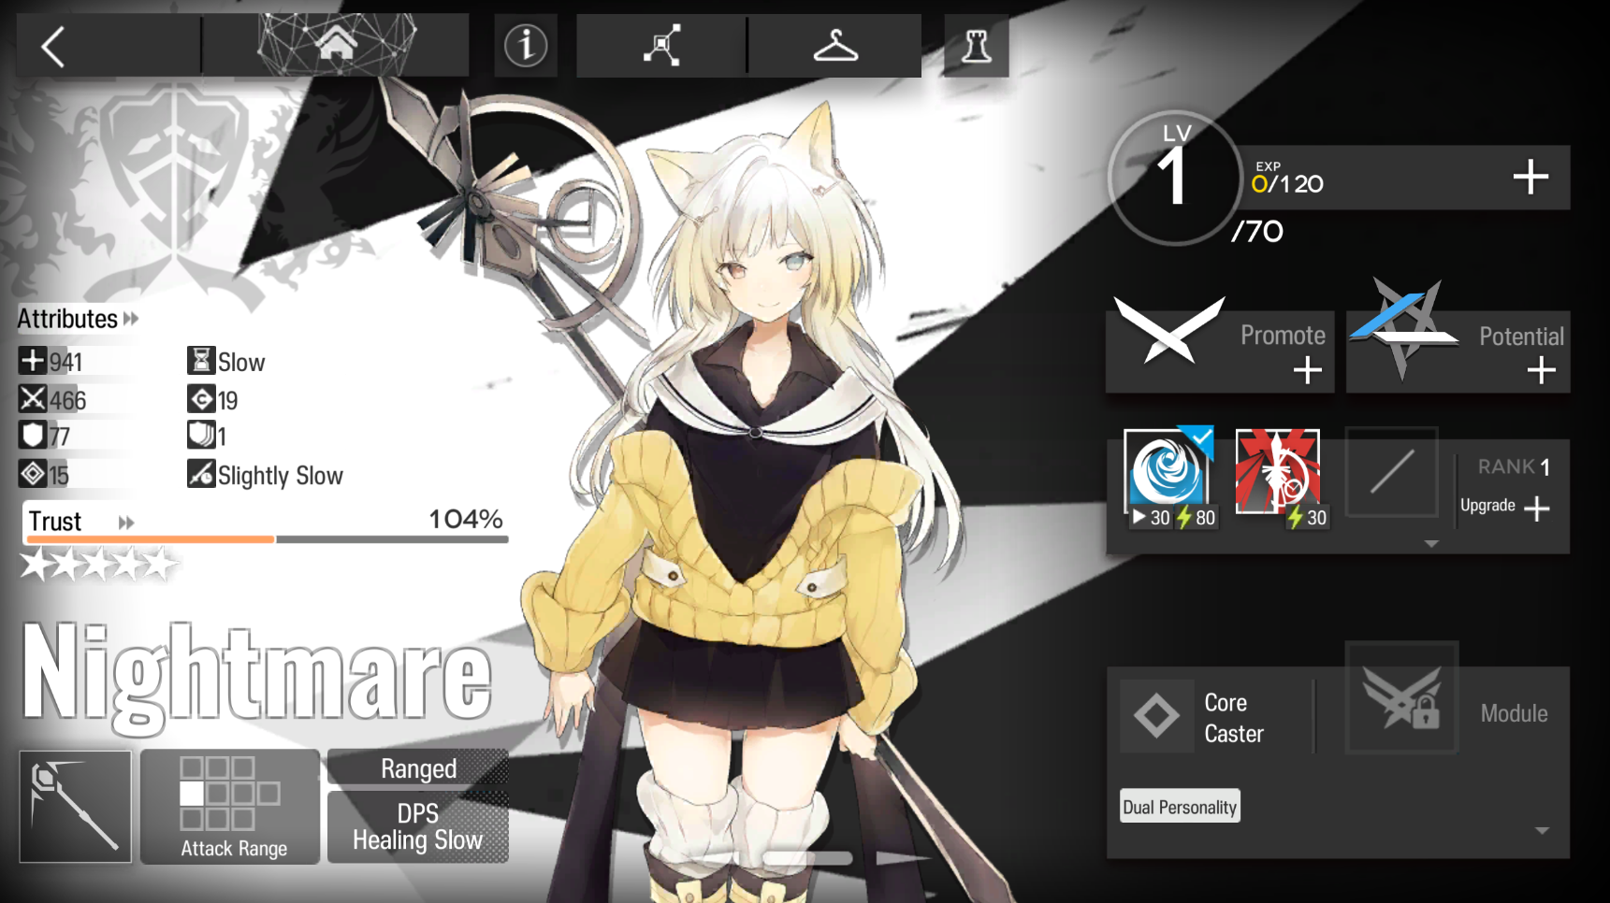Viewport: 1610px width, 903px height.
Task: Tap the redeploy time hourglass icon
Action: (x=200, y=361)
